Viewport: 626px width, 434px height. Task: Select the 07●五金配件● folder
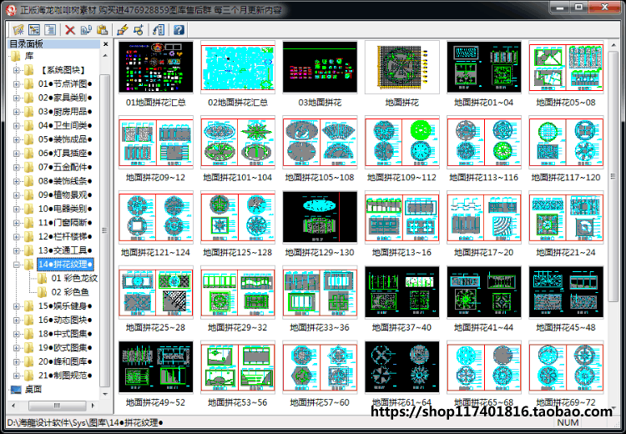click(65, 167)
